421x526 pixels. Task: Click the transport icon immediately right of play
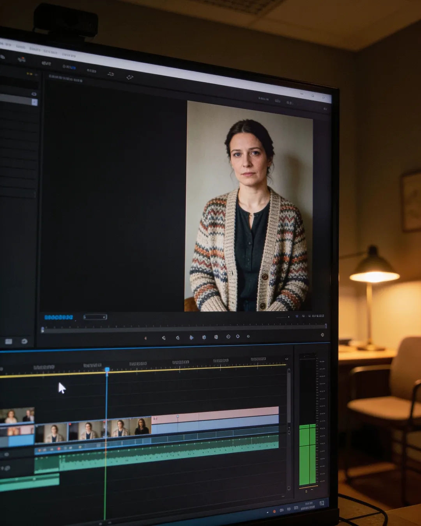(x=204, y=337)
